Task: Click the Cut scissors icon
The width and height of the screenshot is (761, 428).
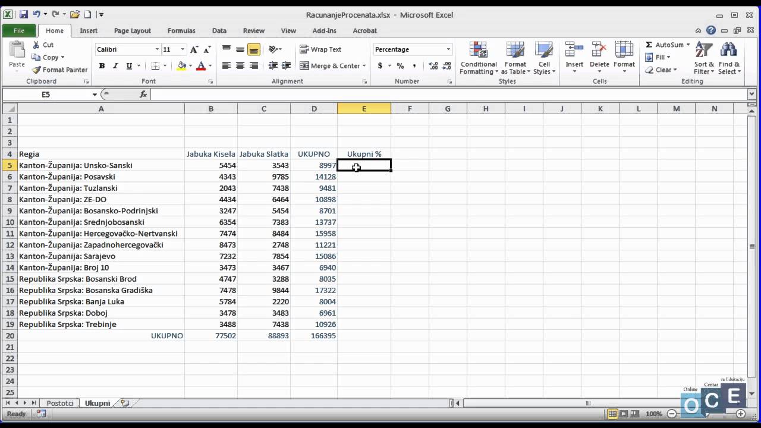Action: click(36, 45)
